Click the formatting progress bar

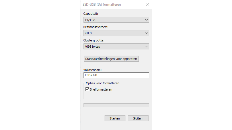[x=116, y=105]
